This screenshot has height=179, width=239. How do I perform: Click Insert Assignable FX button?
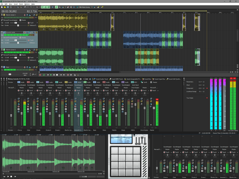point(132,79)
